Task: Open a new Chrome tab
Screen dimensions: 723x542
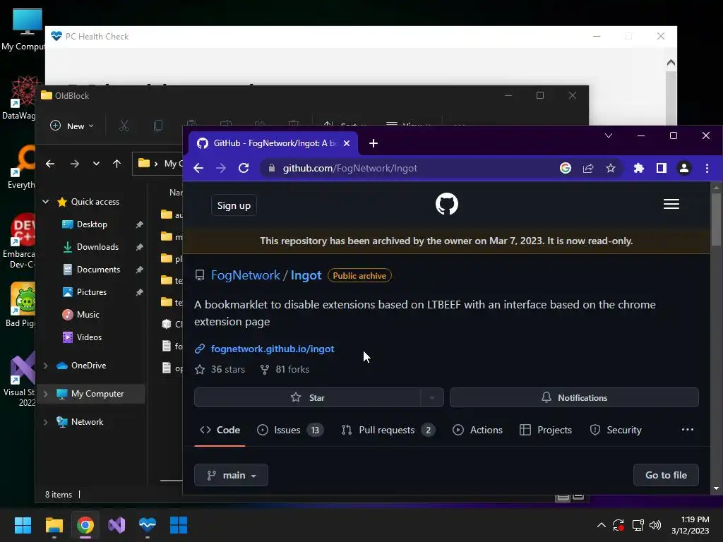Action: tap(374, 143)
